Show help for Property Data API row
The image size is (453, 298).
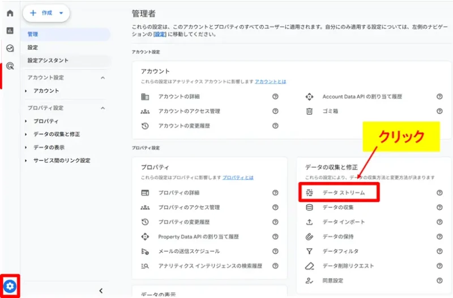click(275, 236)
